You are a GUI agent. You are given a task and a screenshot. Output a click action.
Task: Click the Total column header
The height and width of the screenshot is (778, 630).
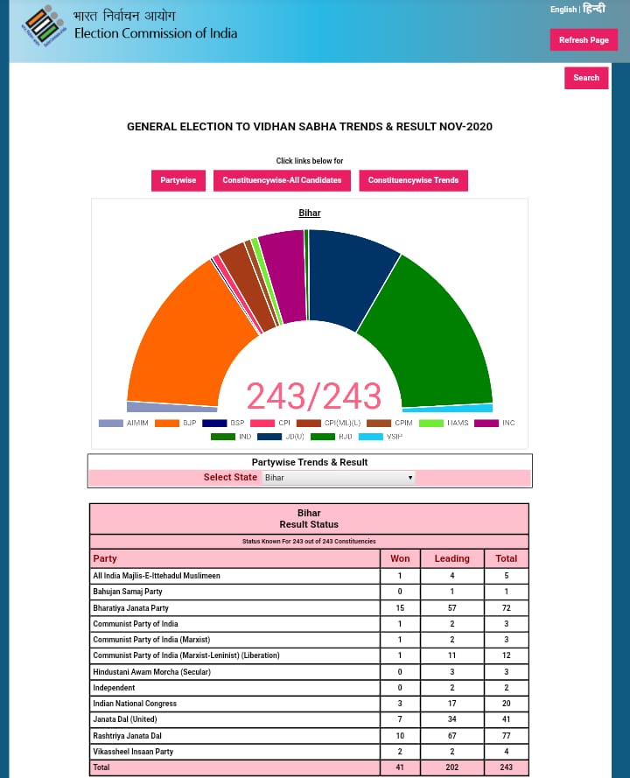click(x=506, y=558)
